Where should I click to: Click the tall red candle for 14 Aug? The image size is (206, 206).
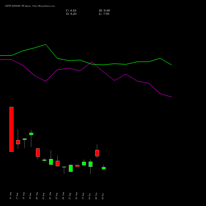[x=12, y=129]
